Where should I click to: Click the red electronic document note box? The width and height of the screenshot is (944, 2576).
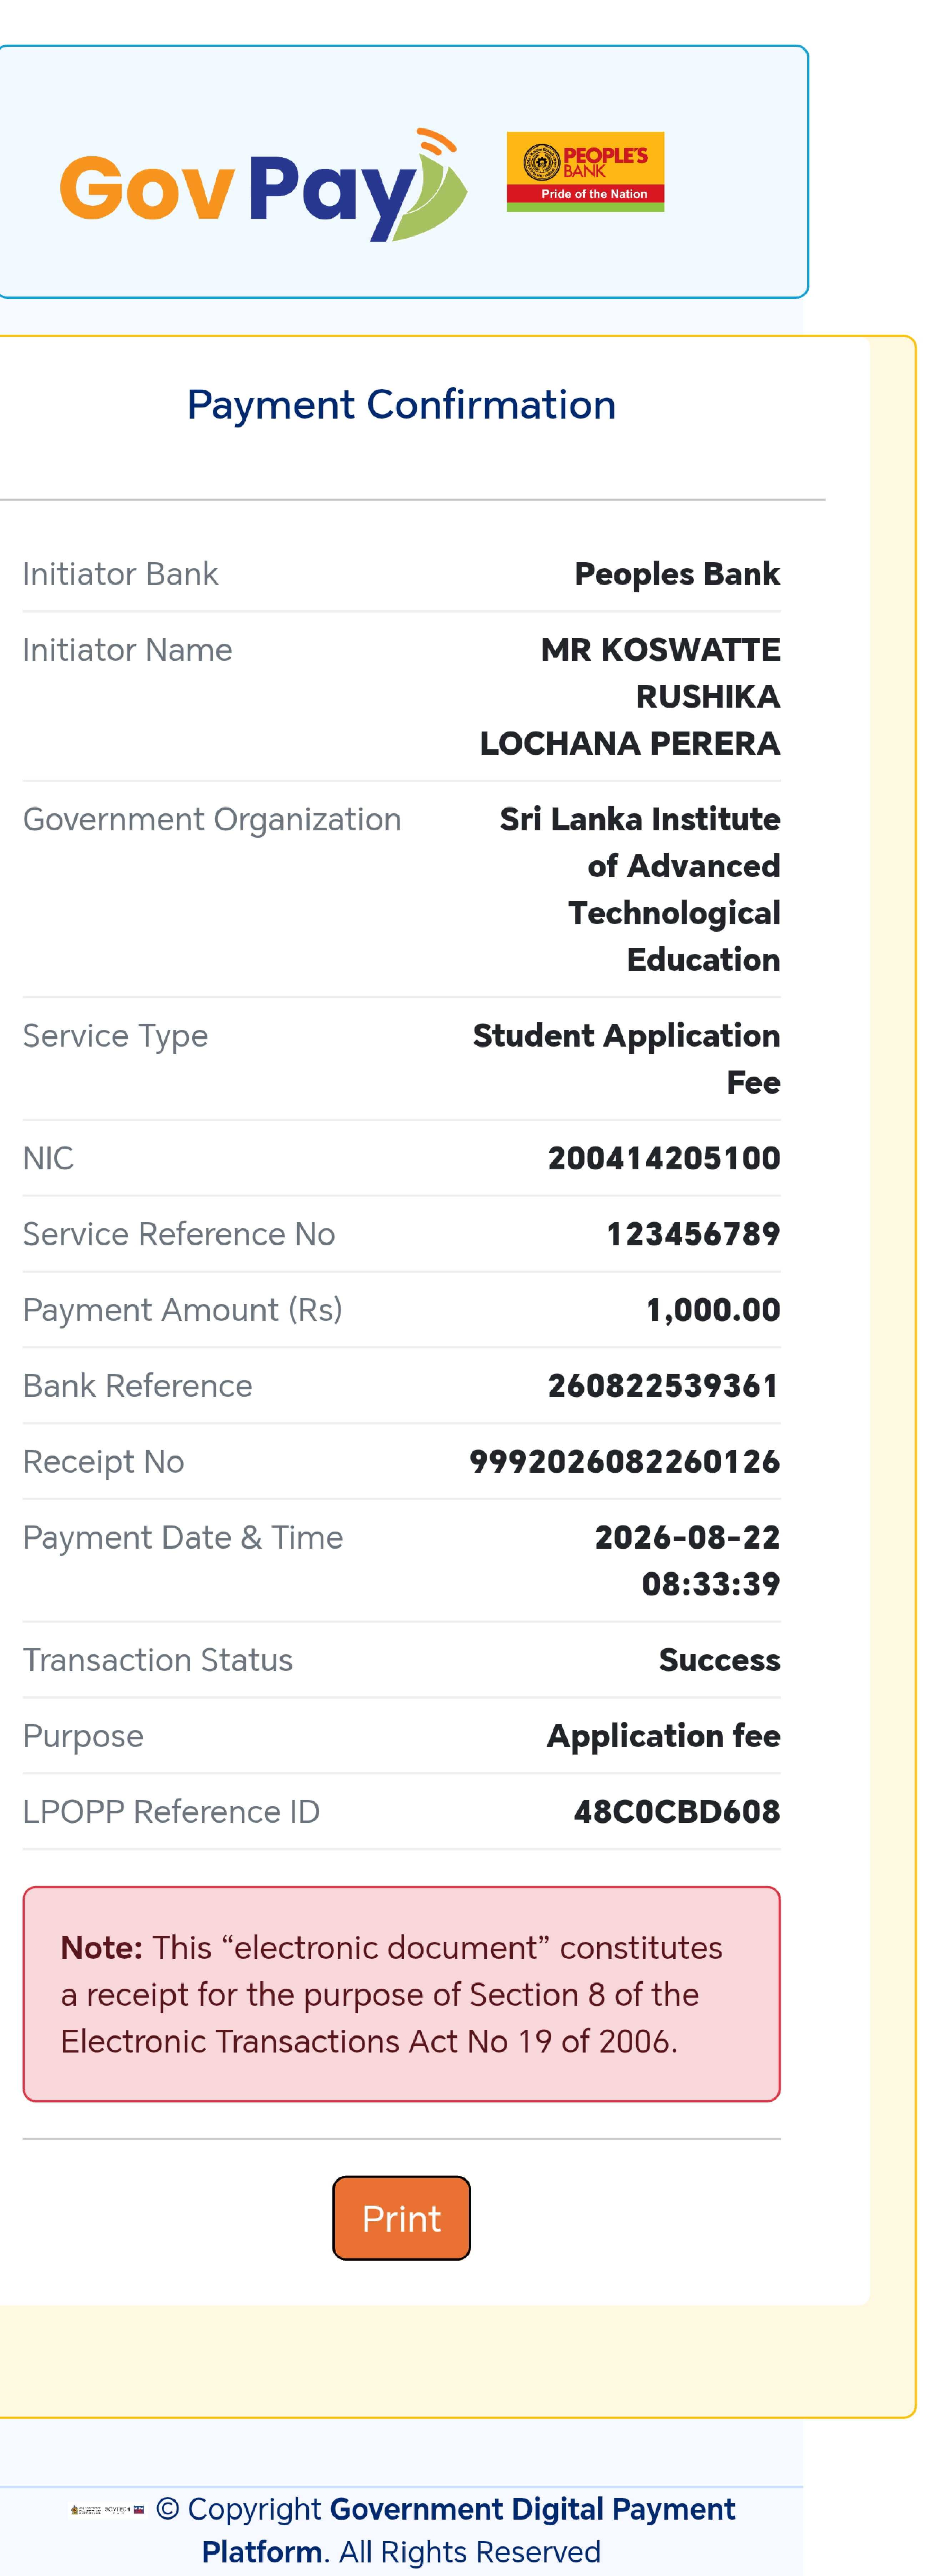[401, 1994]
